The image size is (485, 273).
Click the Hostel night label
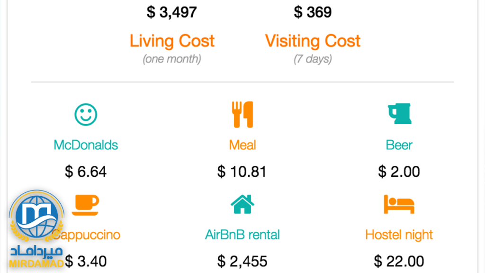pos(399,235)
